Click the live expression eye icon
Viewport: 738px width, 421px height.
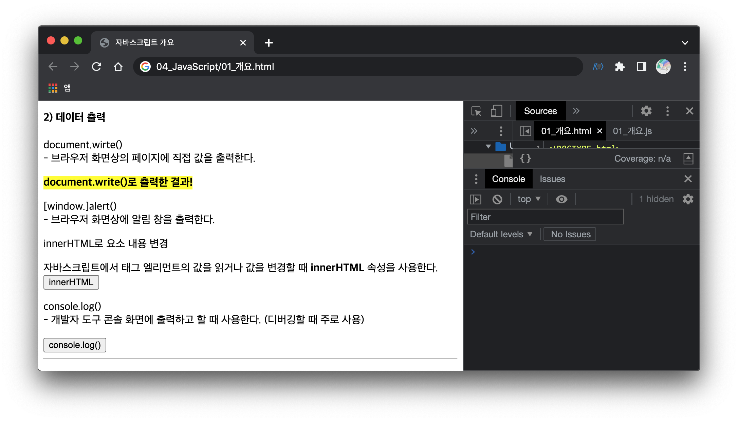(561, 199)
